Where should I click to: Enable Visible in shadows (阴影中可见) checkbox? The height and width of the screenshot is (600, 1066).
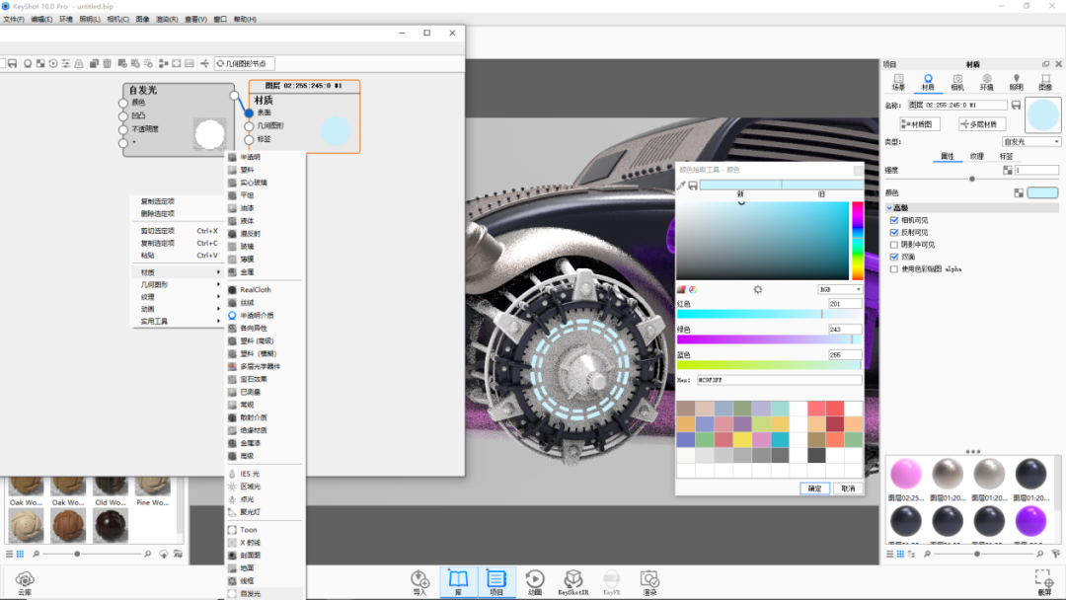pyautogui.click(x=894, y=245)
